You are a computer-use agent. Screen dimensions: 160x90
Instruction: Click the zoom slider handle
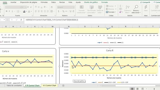click(x=154, y=89)
